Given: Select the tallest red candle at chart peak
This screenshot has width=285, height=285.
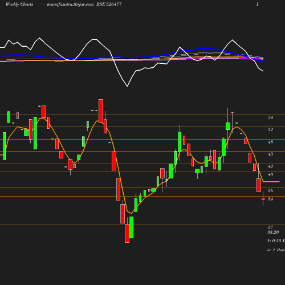Looking at the screenshot, I should pyautogui.click(x=101, y=111).
